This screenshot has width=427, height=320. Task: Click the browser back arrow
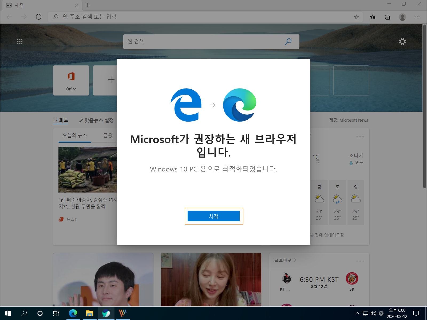(10, 17)
